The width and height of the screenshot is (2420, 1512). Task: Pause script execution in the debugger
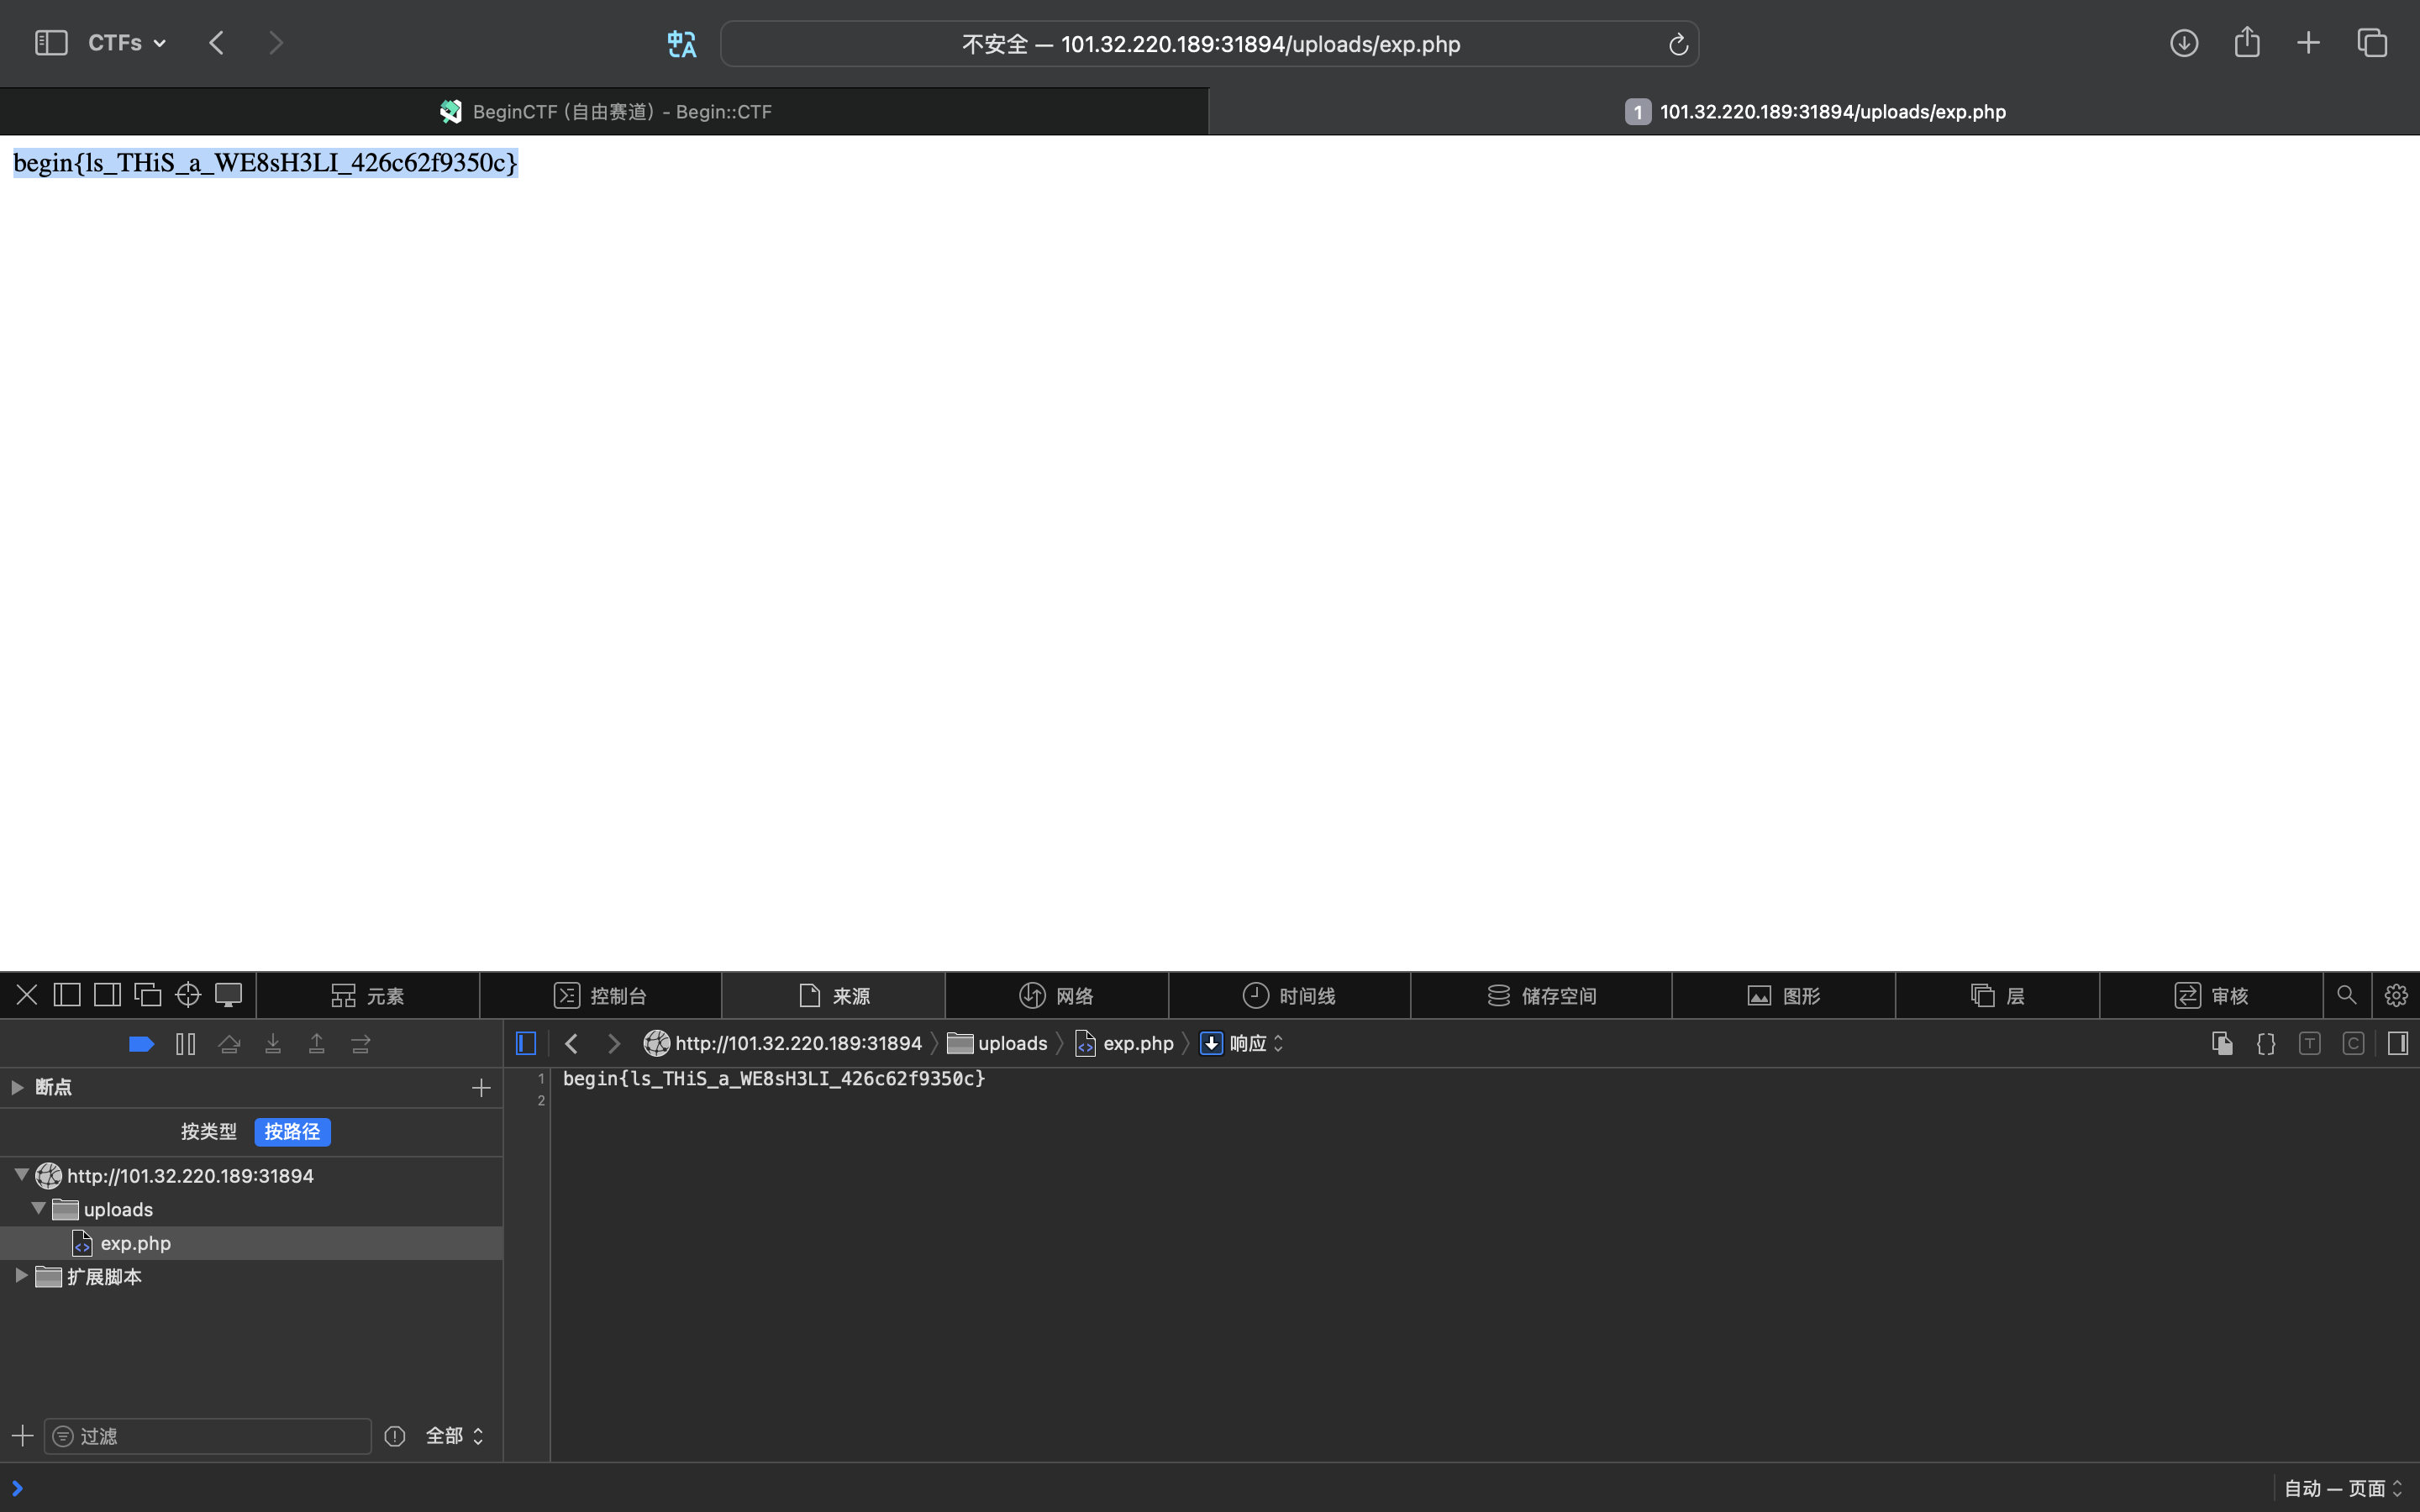click(185, 1044)
